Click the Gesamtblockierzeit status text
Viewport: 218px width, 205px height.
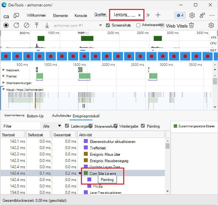35,201
